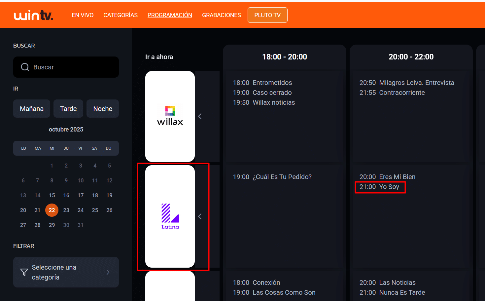Click the filter funnel icon
Screen dimensions: 485x301
click(24, 272)
